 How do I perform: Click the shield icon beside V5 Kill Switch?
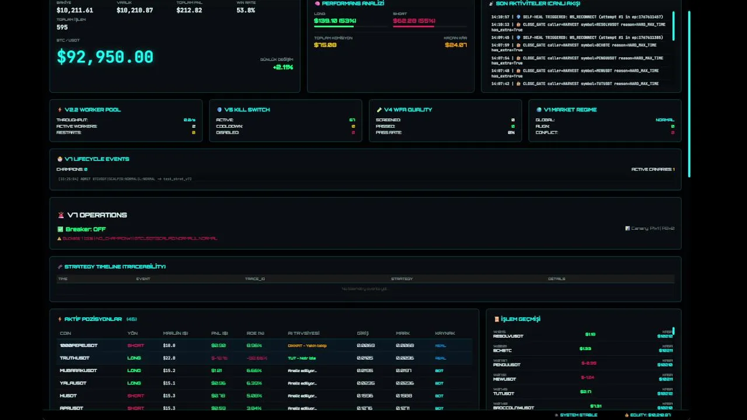[x=219, y=110]
